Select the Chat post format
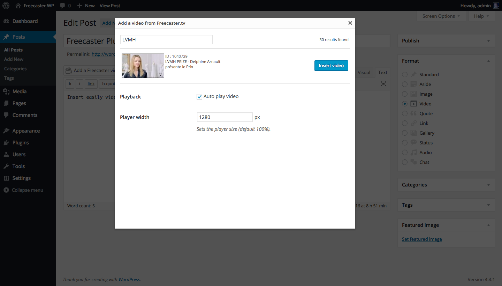Image resolution: width=502 pixels, height=286 pixels. click(x=405, y=162)
